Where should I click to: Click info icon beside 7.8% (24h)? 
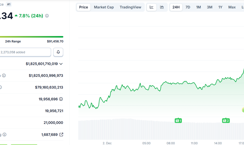[x=47, y=16]
